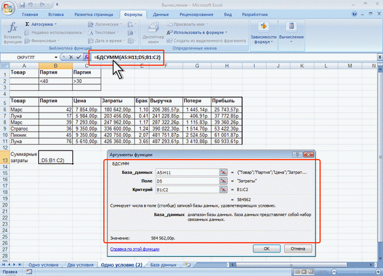Open the Lookup and Reference functions dropdown

coord(132,24)
